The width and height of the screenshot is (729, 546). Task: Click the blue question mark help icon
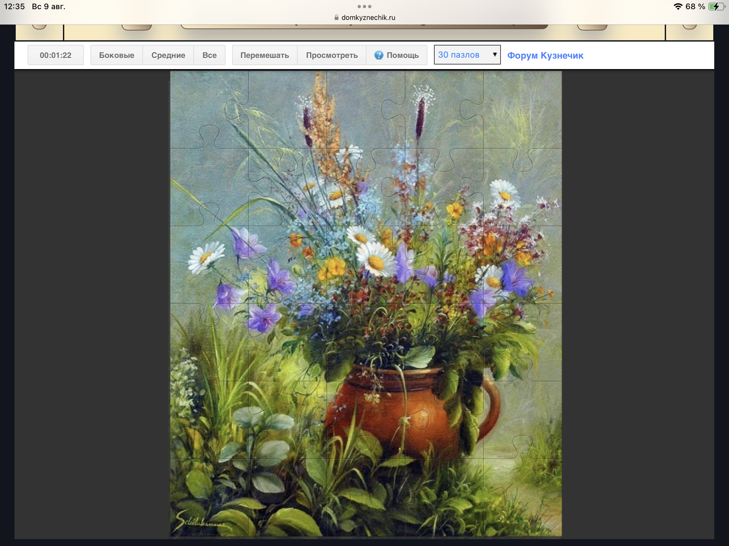[379, 55]
